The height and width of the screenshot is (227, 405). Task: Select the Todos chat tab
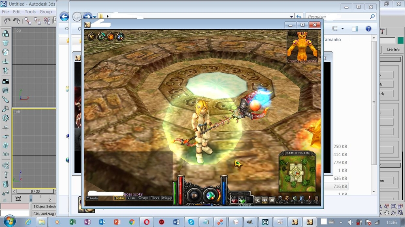pos(119,198)
